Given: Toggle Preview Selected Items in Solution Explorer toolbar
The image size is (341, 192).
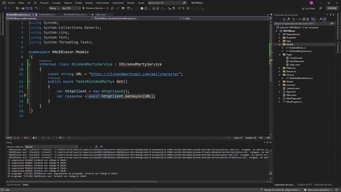Looking at the screenshot, I should pyautogui.click(x=324, y=19).
